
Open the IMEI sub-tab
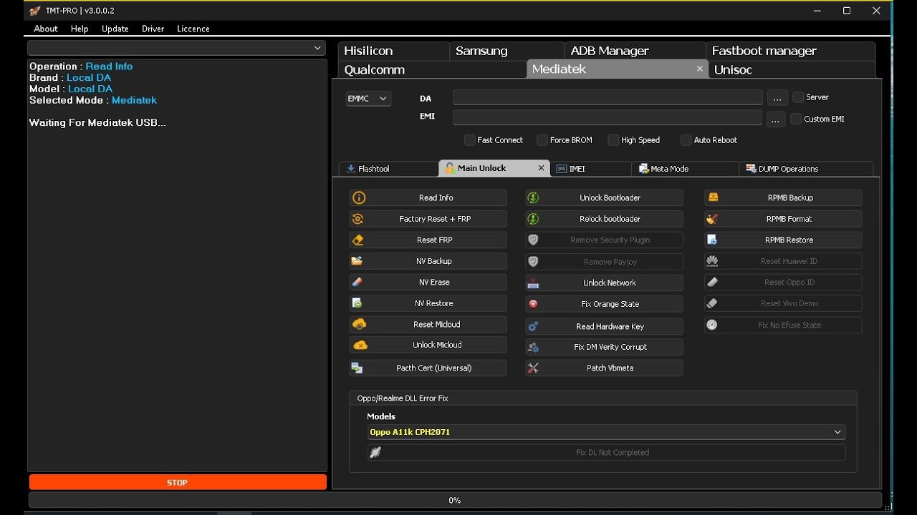pyautogui.click(x=591, y=169)
